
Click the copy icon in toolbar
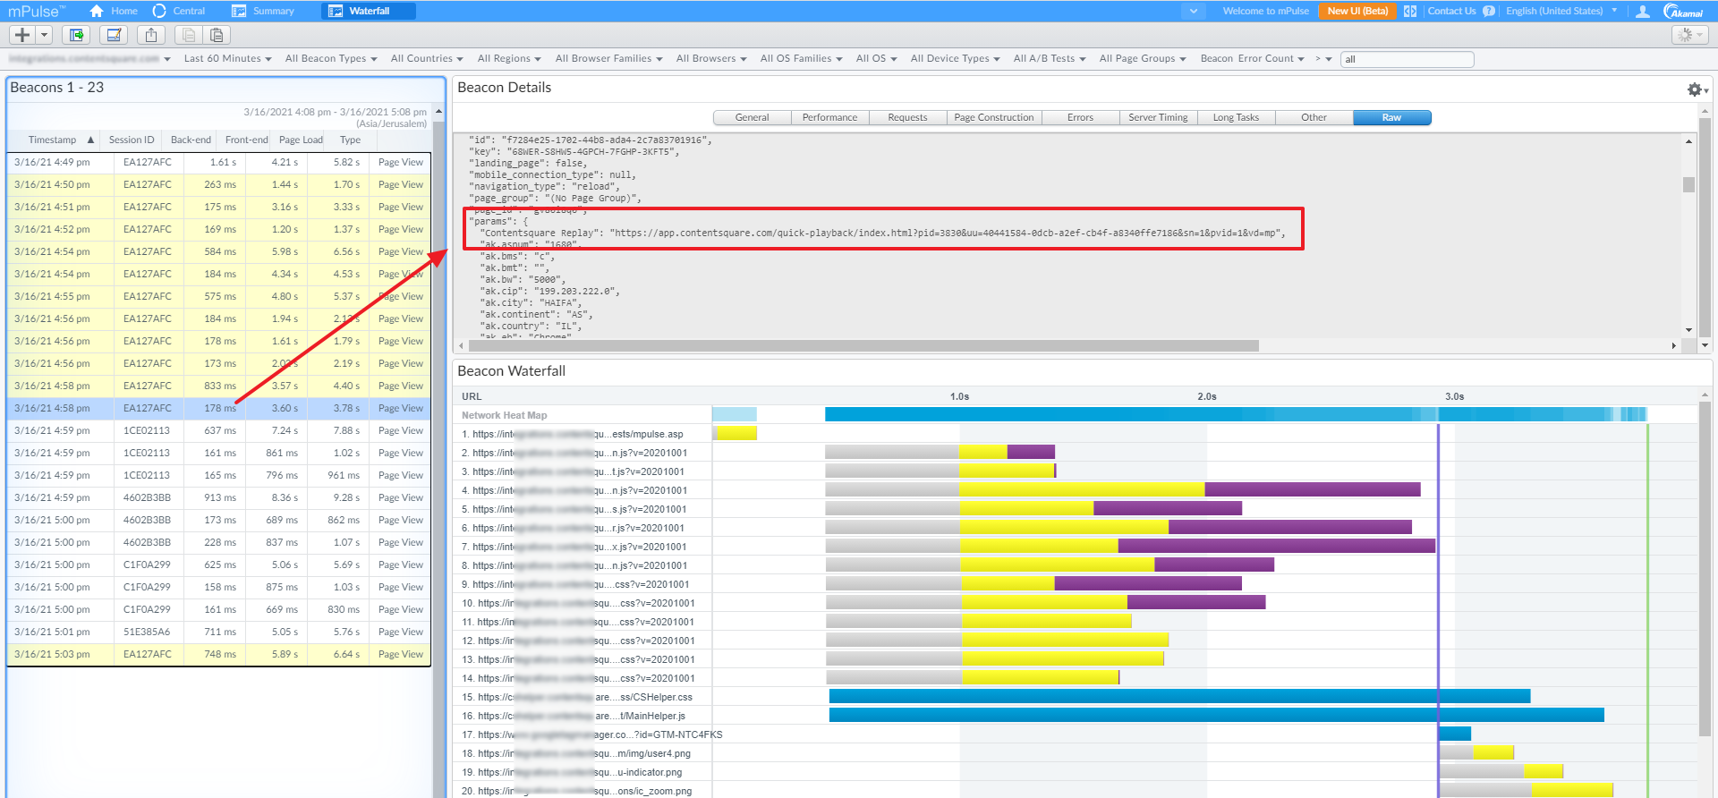(x=188, y=35)
